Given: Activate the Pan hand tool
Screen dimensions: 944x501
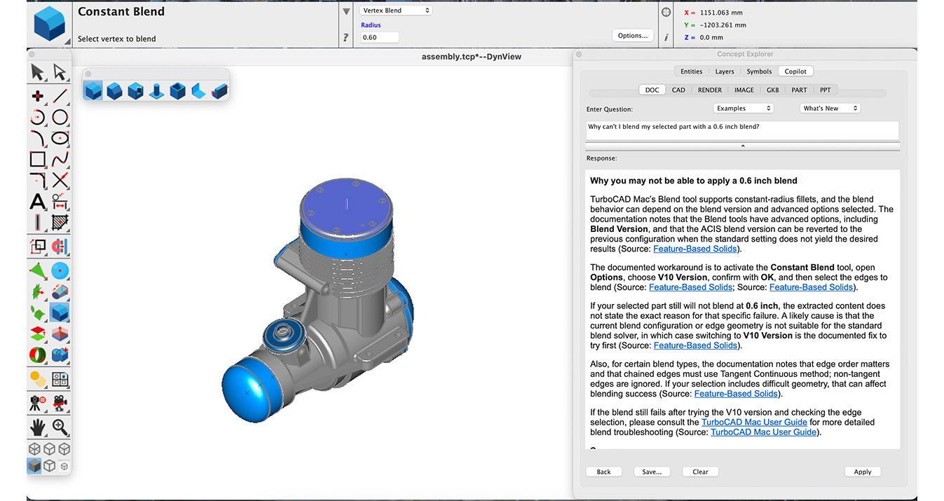Looking at the screenshot, I should coord(38,426).
